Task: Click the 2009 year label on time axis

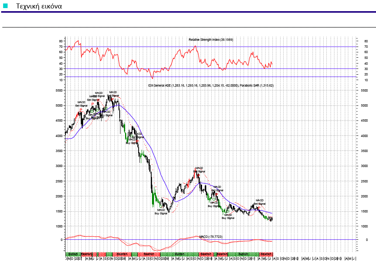Action: coord(165,259)
